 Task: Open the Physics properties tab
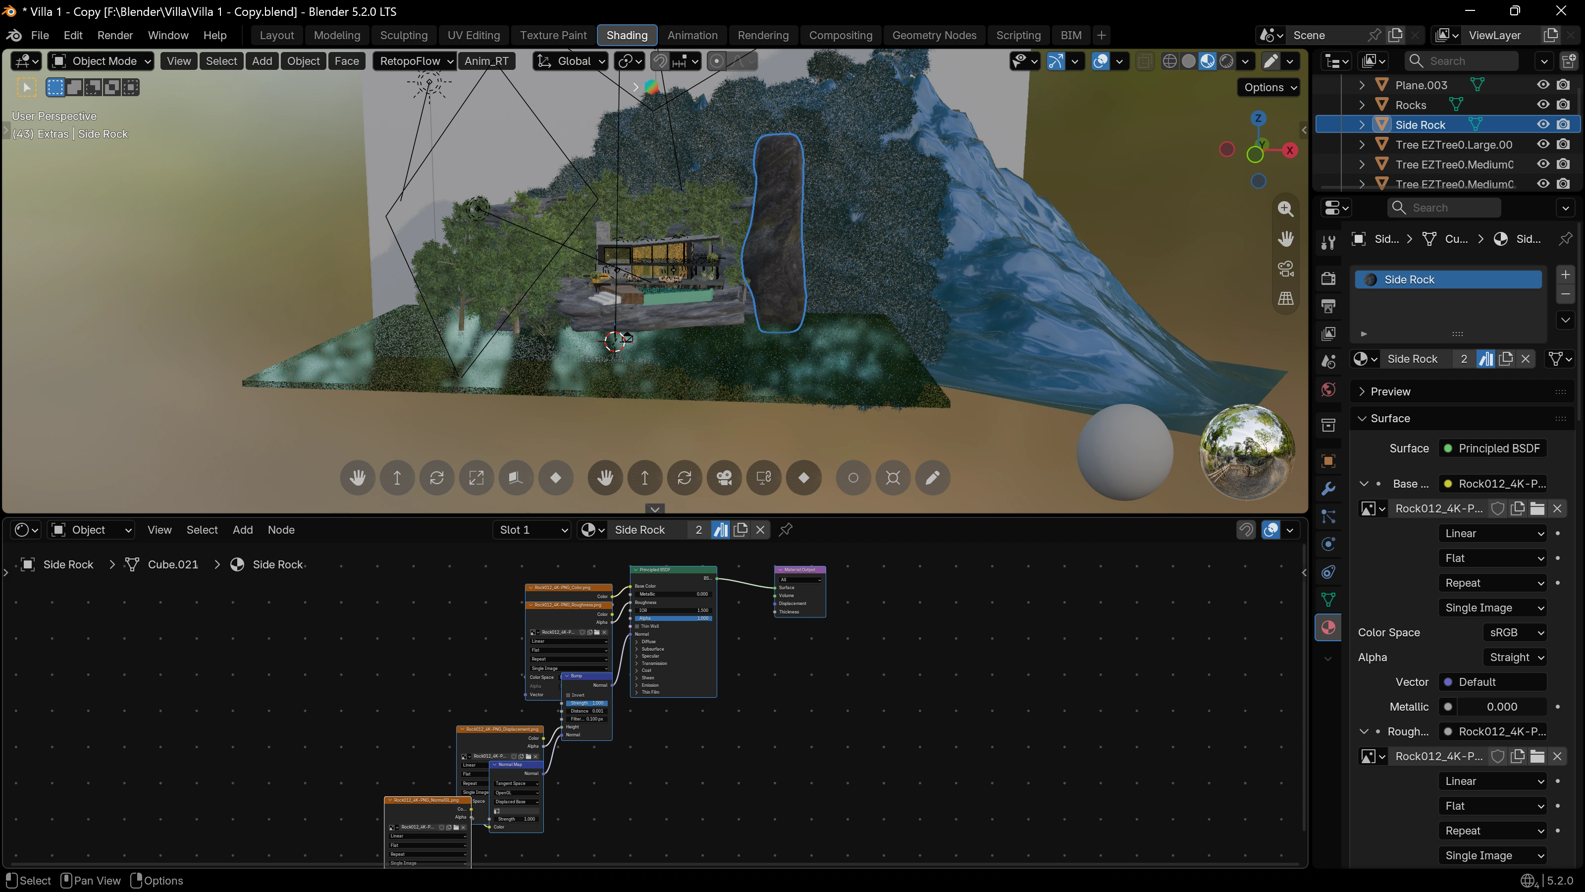click(x=1328, y=544)
